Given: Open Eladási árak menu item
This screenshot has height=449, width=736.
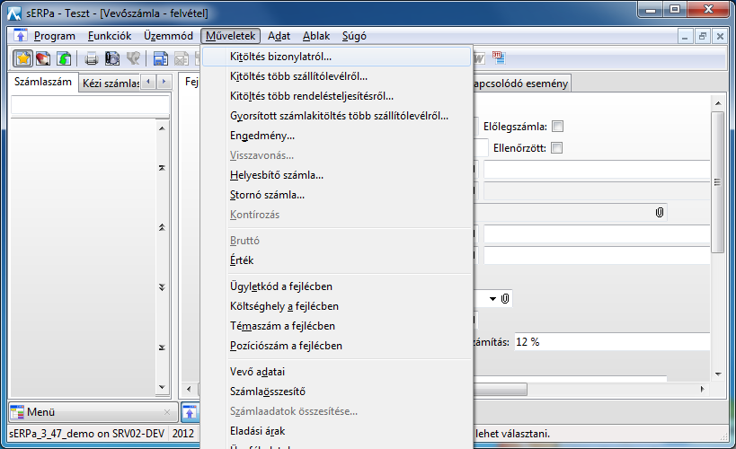Looking at the screenshot, I should 337,431.
